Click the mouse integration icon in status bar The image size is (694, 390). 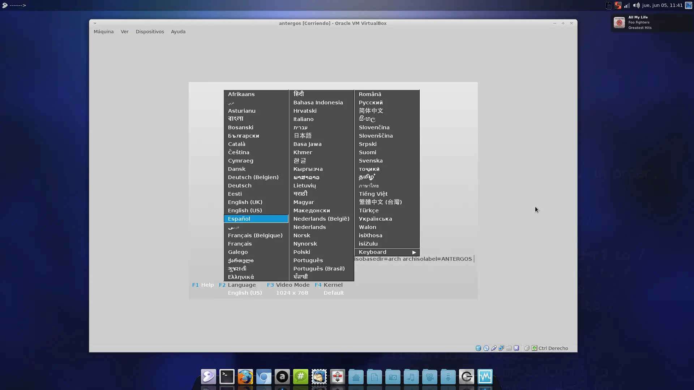pos(527,348)
